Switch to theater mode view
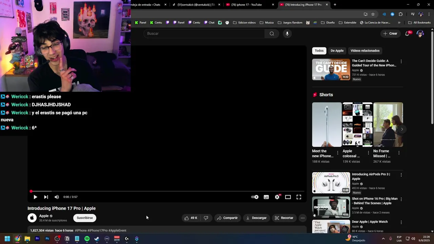This screenshot has height=244, width=434. 288,197
